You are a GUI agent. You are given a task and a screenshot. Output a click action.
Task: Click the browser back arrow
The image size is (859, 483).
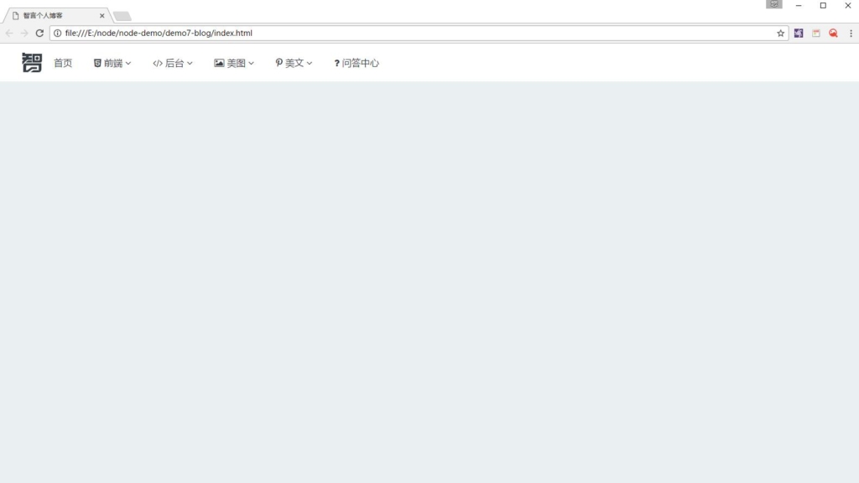tap(8, 33)
